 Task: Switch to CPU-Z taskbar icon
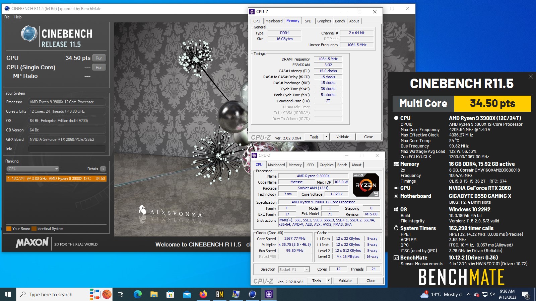pos(269,294)
